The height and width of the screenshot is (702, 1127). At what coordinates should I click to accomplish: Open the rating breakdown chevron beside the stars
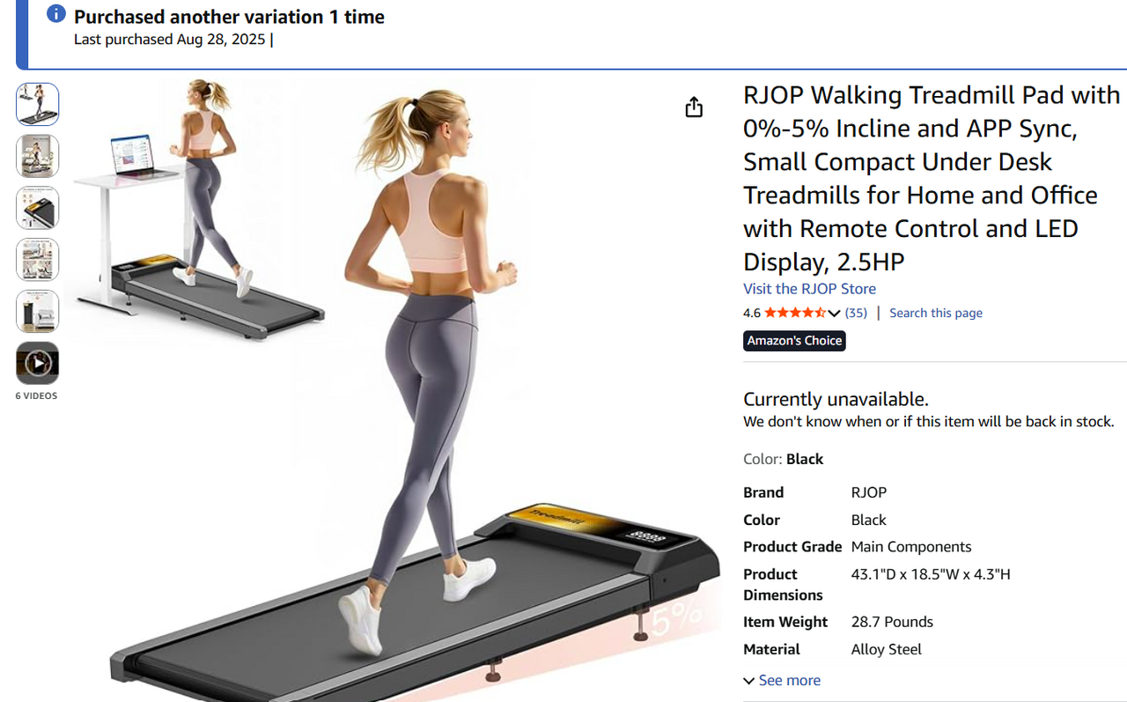point(834,314)
